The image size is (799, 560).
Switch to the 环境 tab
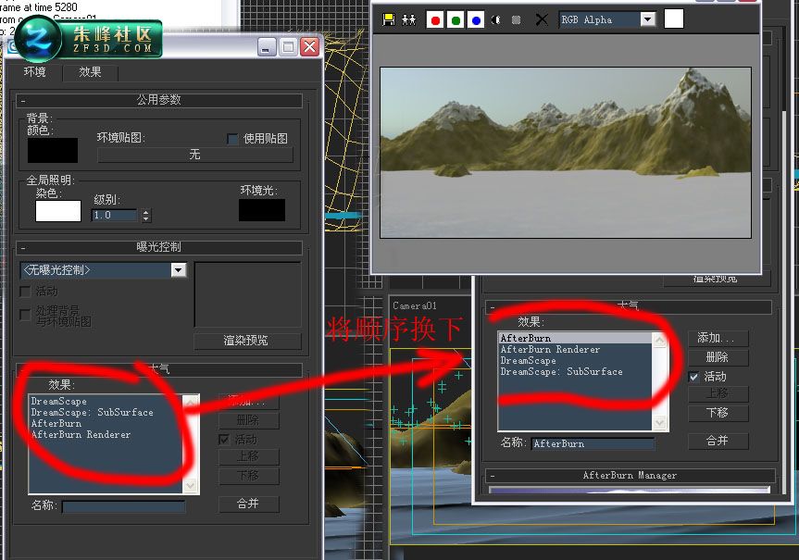pyautogui.click(x=34, y=72)
